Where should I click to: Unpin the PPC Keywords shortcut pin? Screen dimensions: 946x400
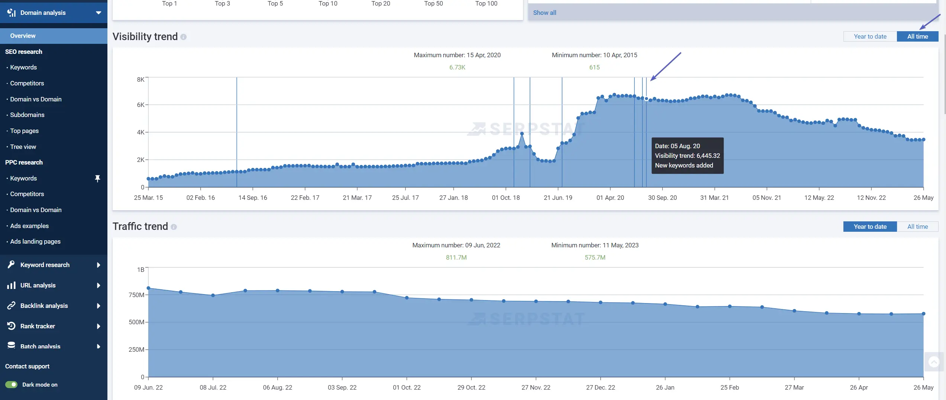97,178
